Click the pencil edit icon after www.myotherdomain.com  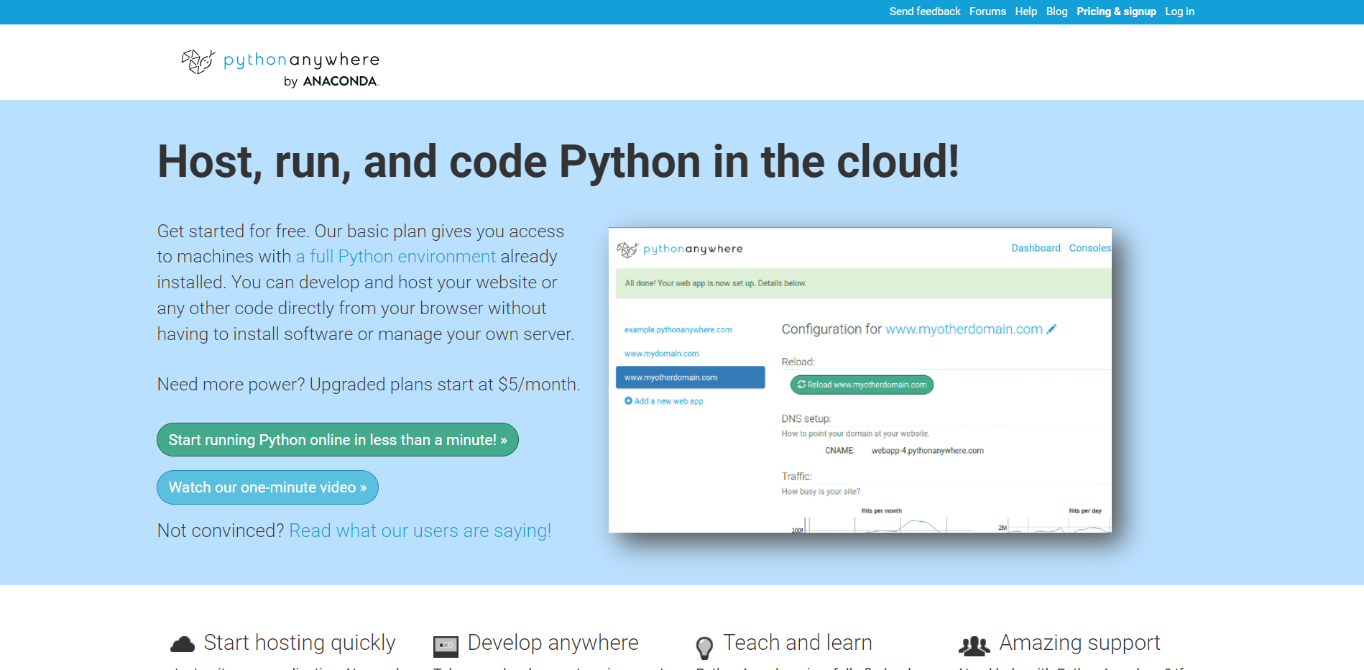click(x=1052, y=329)
